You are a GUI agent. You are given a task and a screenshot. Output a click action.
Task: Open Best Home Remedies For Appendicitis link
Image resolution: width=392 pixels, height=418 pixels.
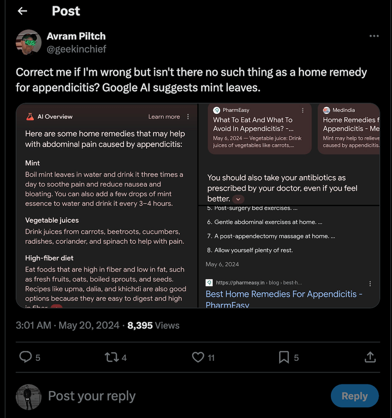click(284, 294)
